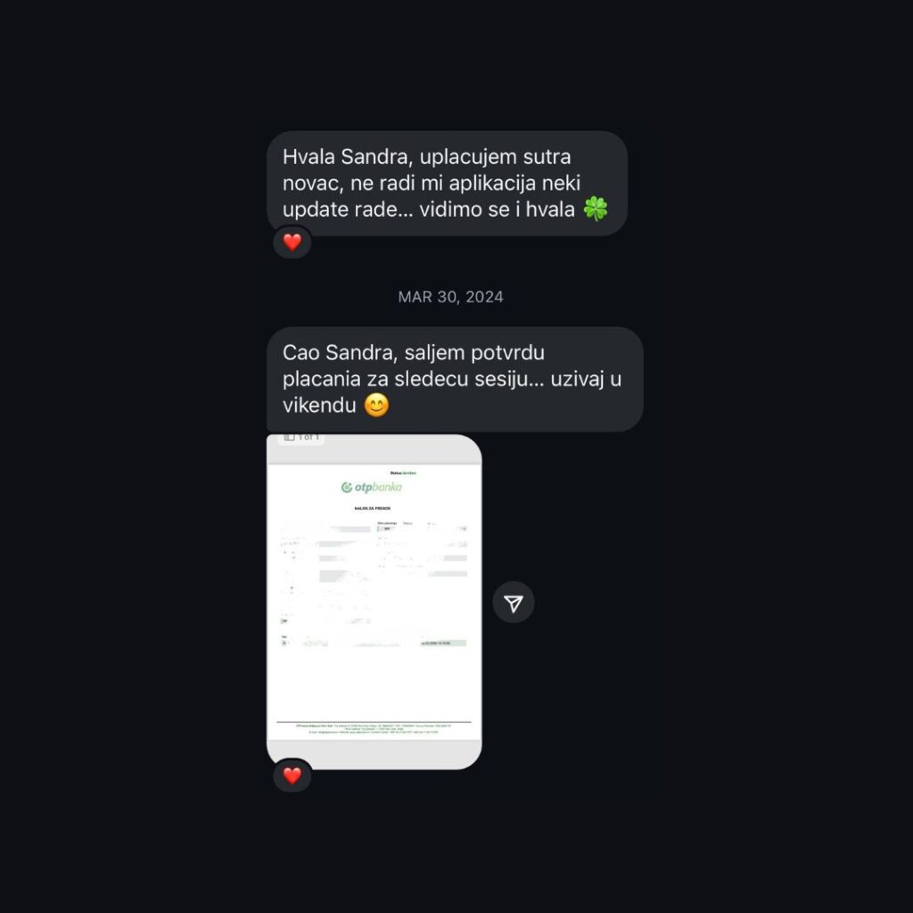Tap the gray bottom bar of document preview
This screenshot has height=913, width=913.
[374, 754]
